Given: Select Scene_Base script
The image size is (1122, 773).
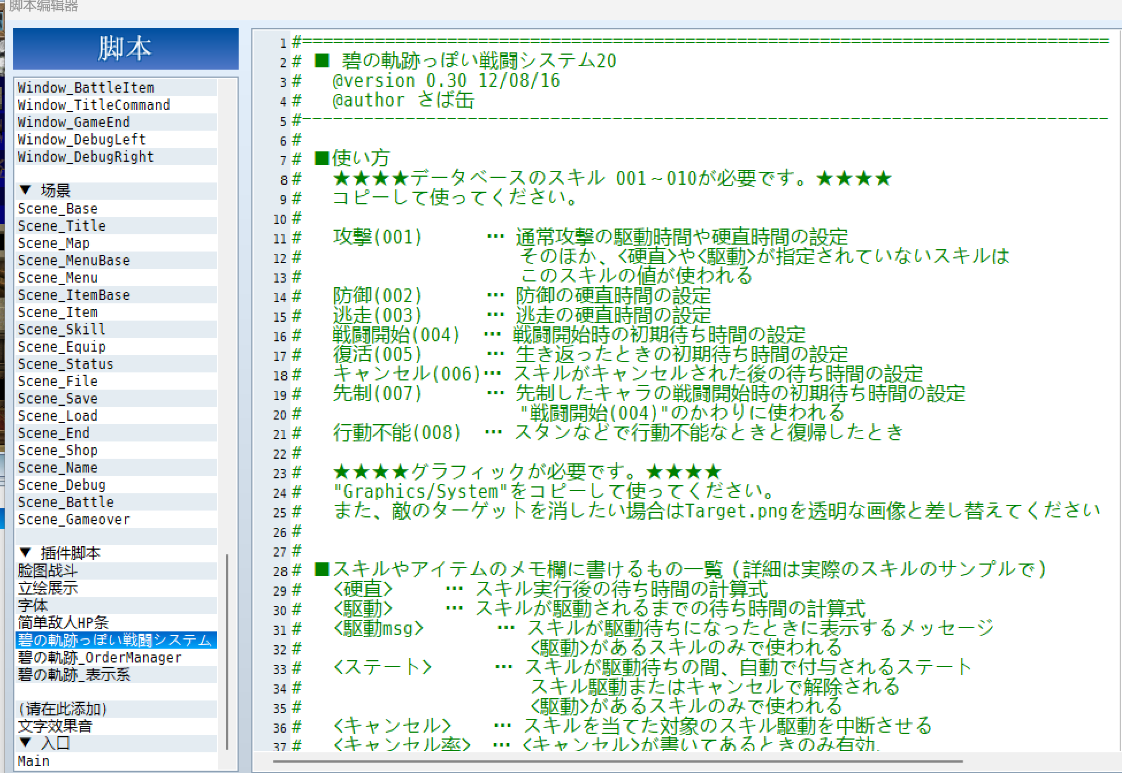Looking at the screenshot, I should pos(116,208).
